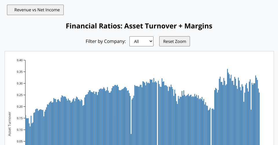
Task: Click the dropdown arrow beside All
Action: (x=150, y=41)
